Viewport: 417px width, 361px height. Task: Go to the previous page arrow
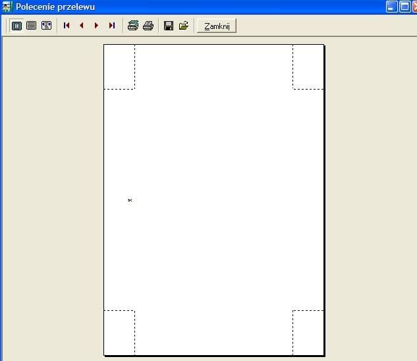point(82,26)
